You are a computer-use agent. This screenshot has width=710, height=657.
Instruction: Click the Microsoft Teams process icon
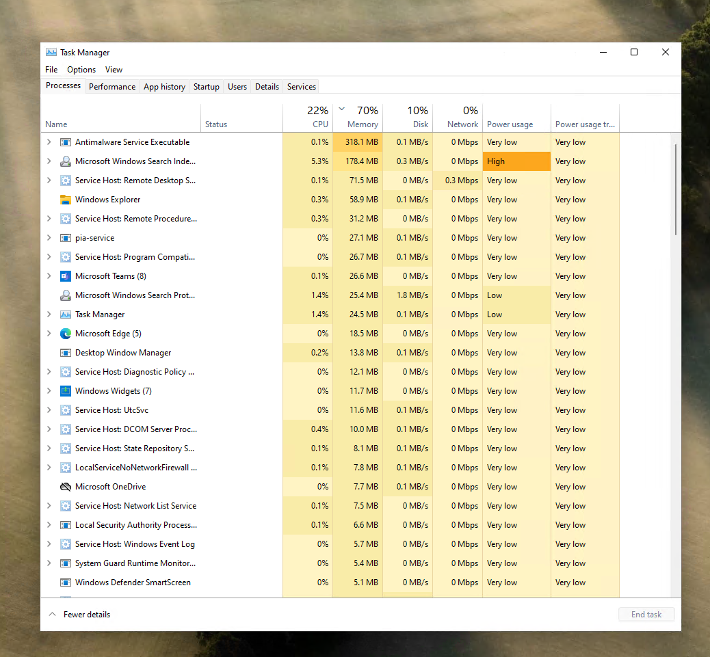click(66, 276)
